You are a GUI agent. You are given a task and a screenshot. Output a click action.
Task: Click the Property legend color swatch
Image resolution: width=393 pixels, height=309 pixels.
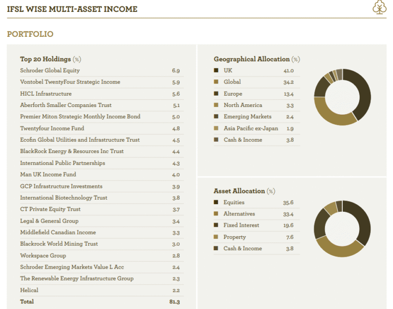click(x=216, y=237)
